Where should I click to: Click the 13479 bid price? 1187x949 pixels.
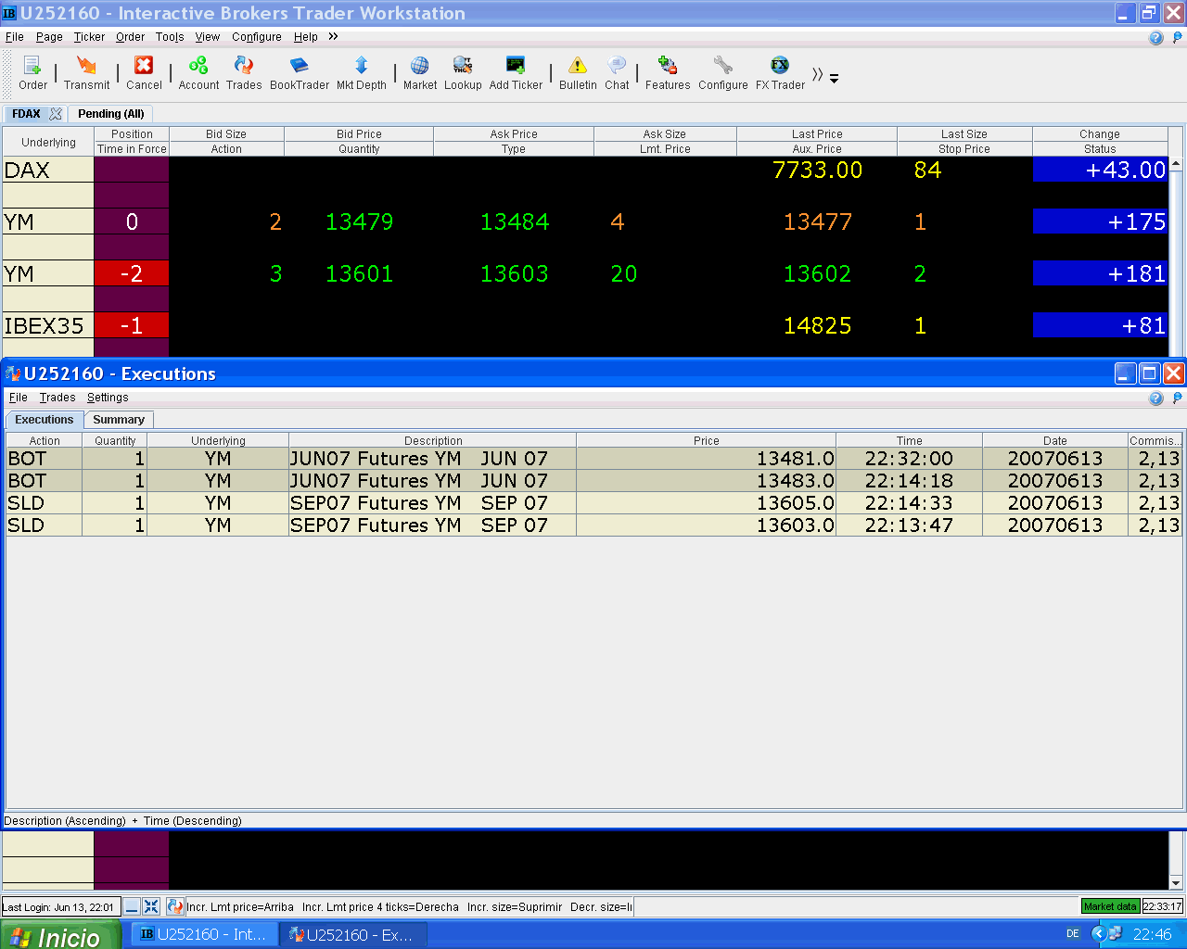(359, 221)
